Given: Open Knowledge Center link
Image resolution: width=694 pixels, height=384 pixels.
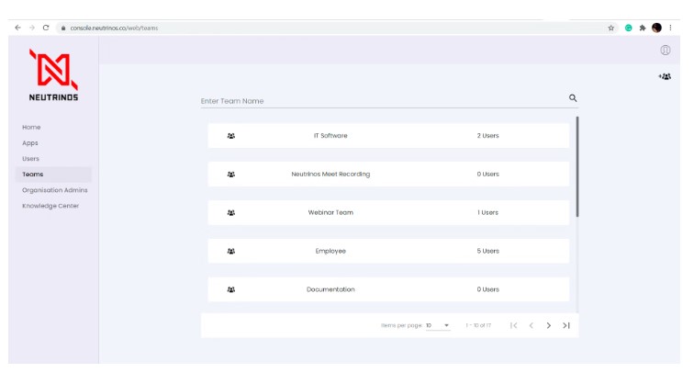Looking at the screenshot, I should pyautogui.click(x=50, y=206).
